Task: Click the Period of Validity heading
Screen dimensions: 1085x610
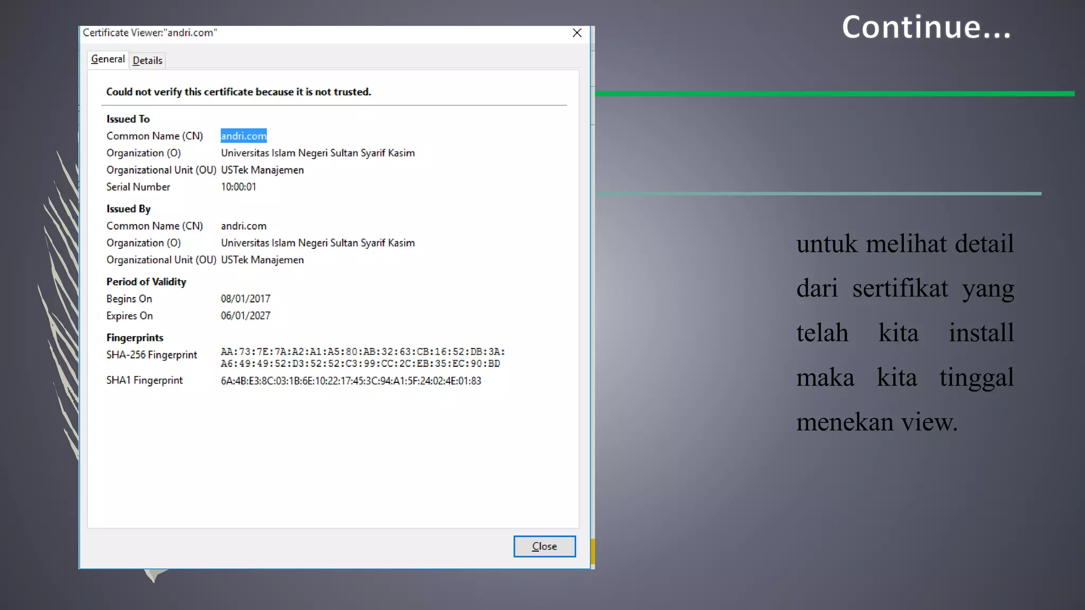Action: (x=146, y=282)
